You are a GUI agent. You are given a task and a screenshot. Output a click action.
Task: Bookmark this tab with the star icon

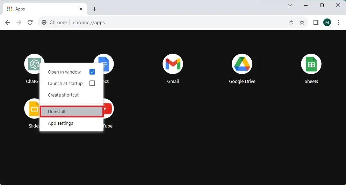tap(302, 22)
